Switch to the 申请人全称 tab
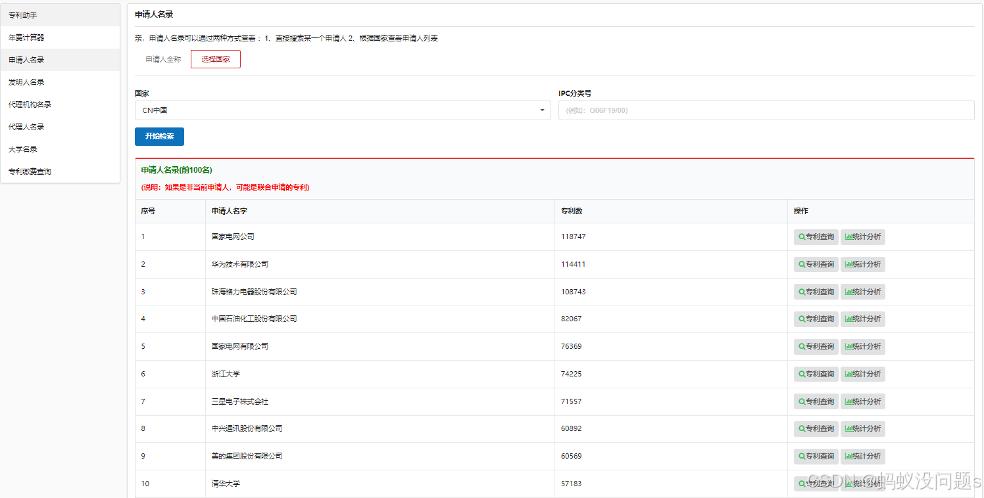The image size is (984, 498). (x=163, y=59)
